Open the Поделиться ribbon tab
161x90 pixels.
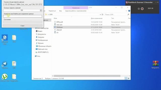52,11
